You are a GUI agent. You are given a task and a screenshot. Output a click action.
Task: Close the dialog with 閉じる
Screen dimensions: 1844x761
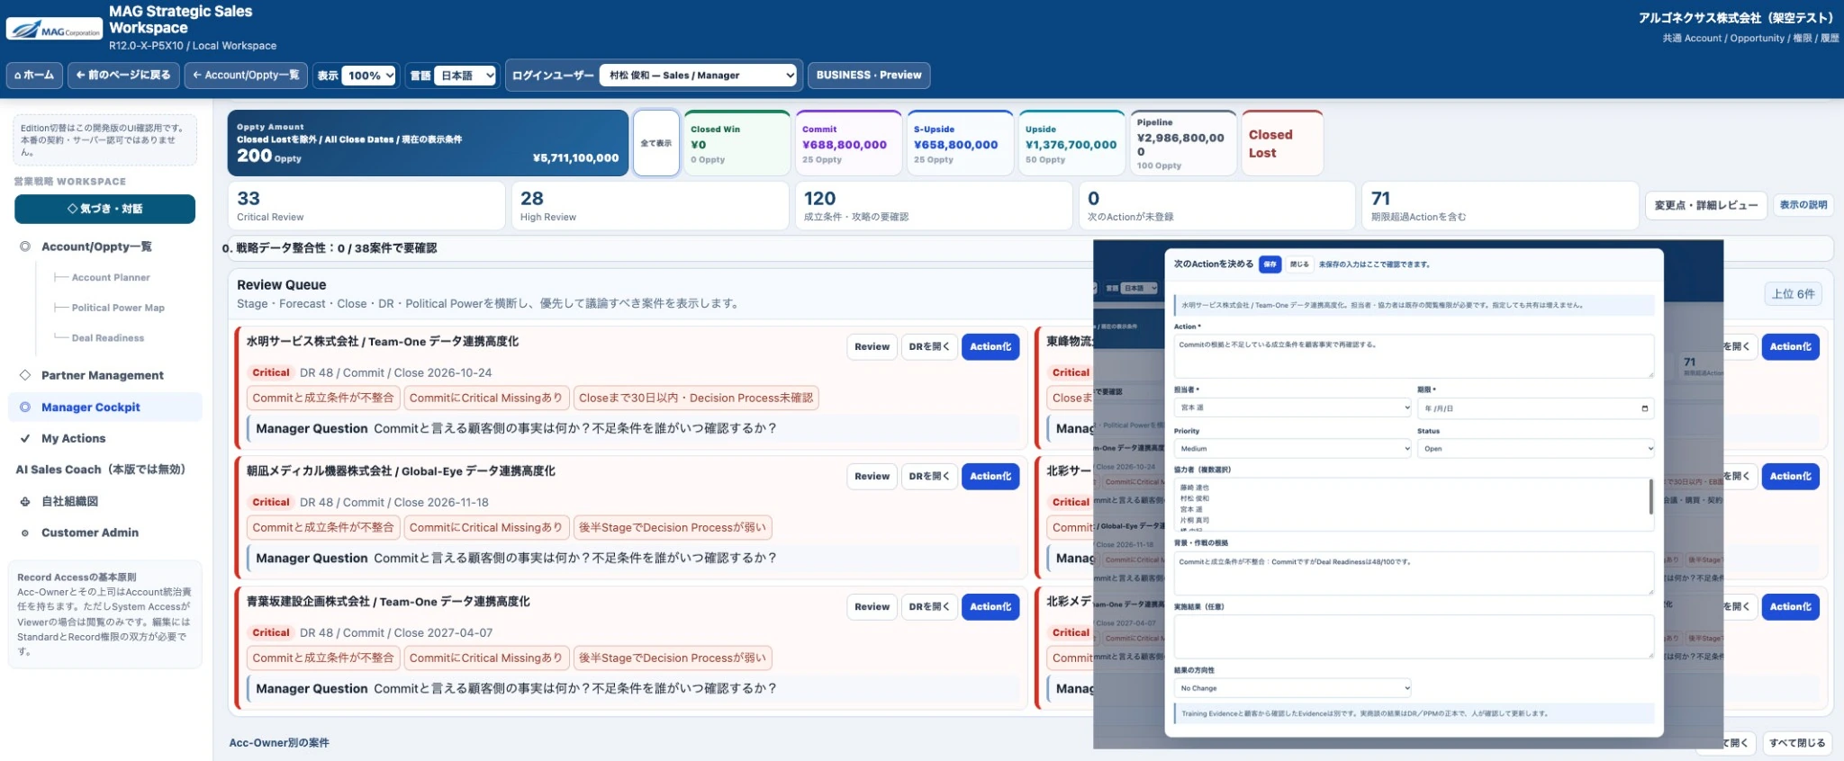pos(1299,264)
